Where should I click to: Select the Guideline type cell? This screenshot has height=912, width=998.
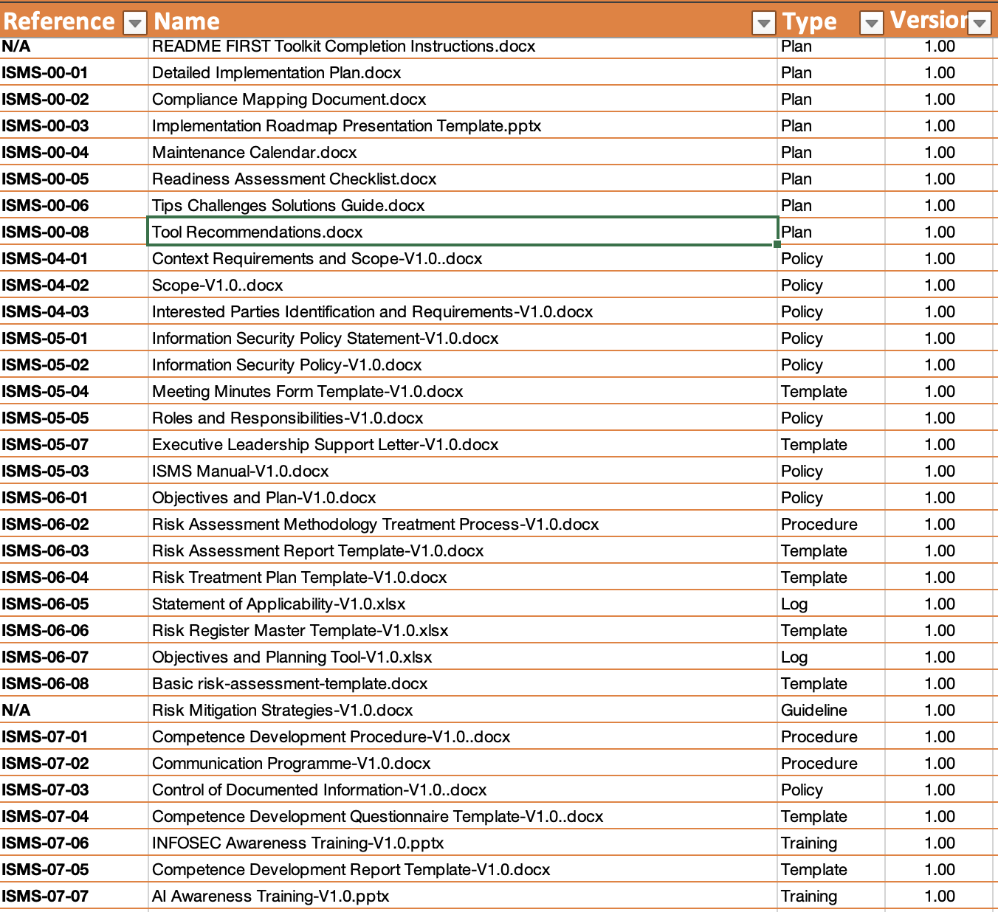pos(831,710)
